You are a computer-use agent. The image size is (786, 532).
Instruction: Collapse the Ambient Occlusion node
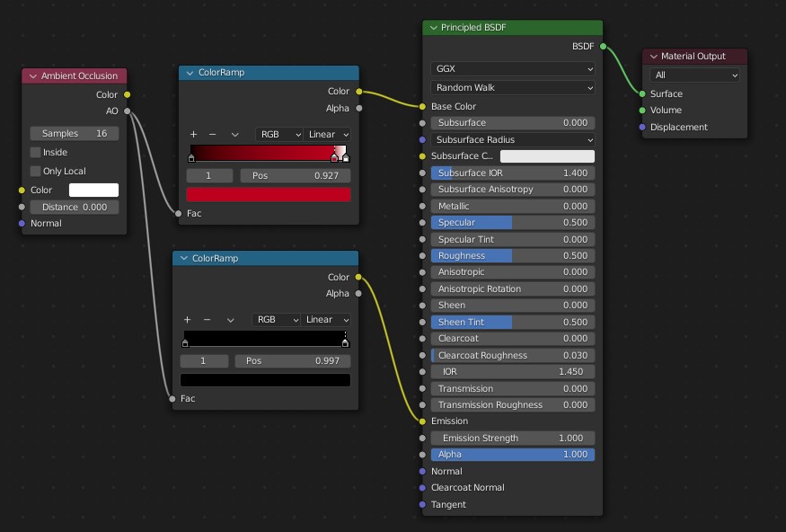pos(33,76)
